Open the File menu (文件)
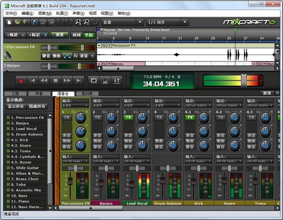 click(11, 13)
